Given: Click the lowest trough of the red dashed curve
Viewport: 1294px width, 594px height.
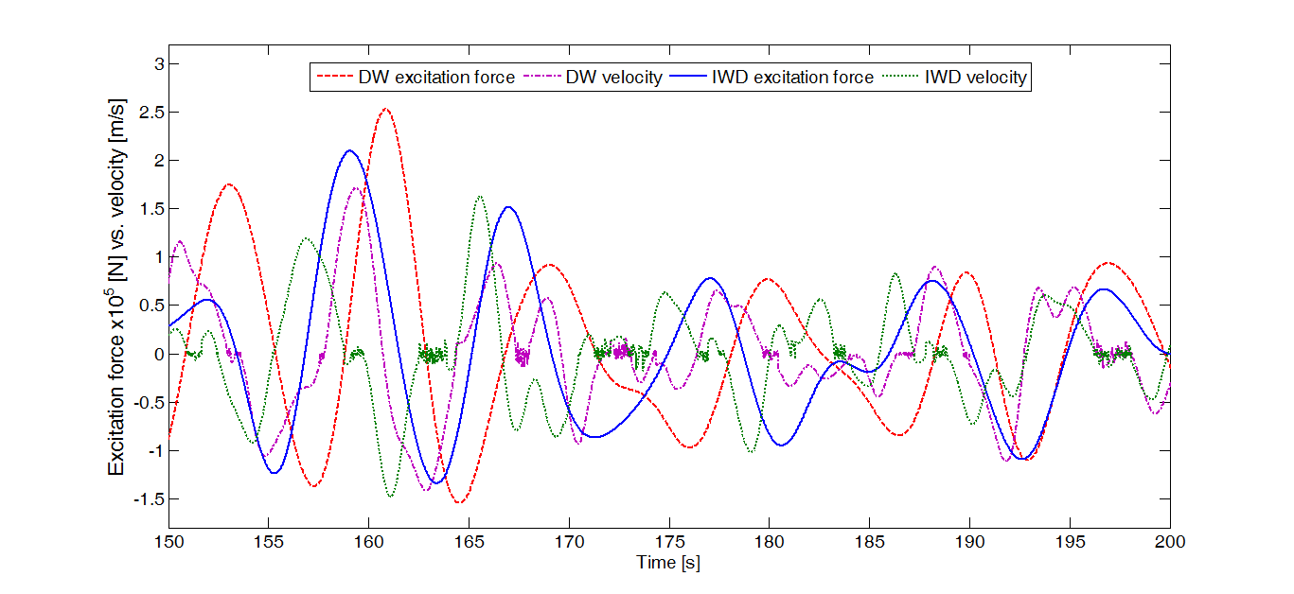Looking at the screenshot, I should point(459,502).
